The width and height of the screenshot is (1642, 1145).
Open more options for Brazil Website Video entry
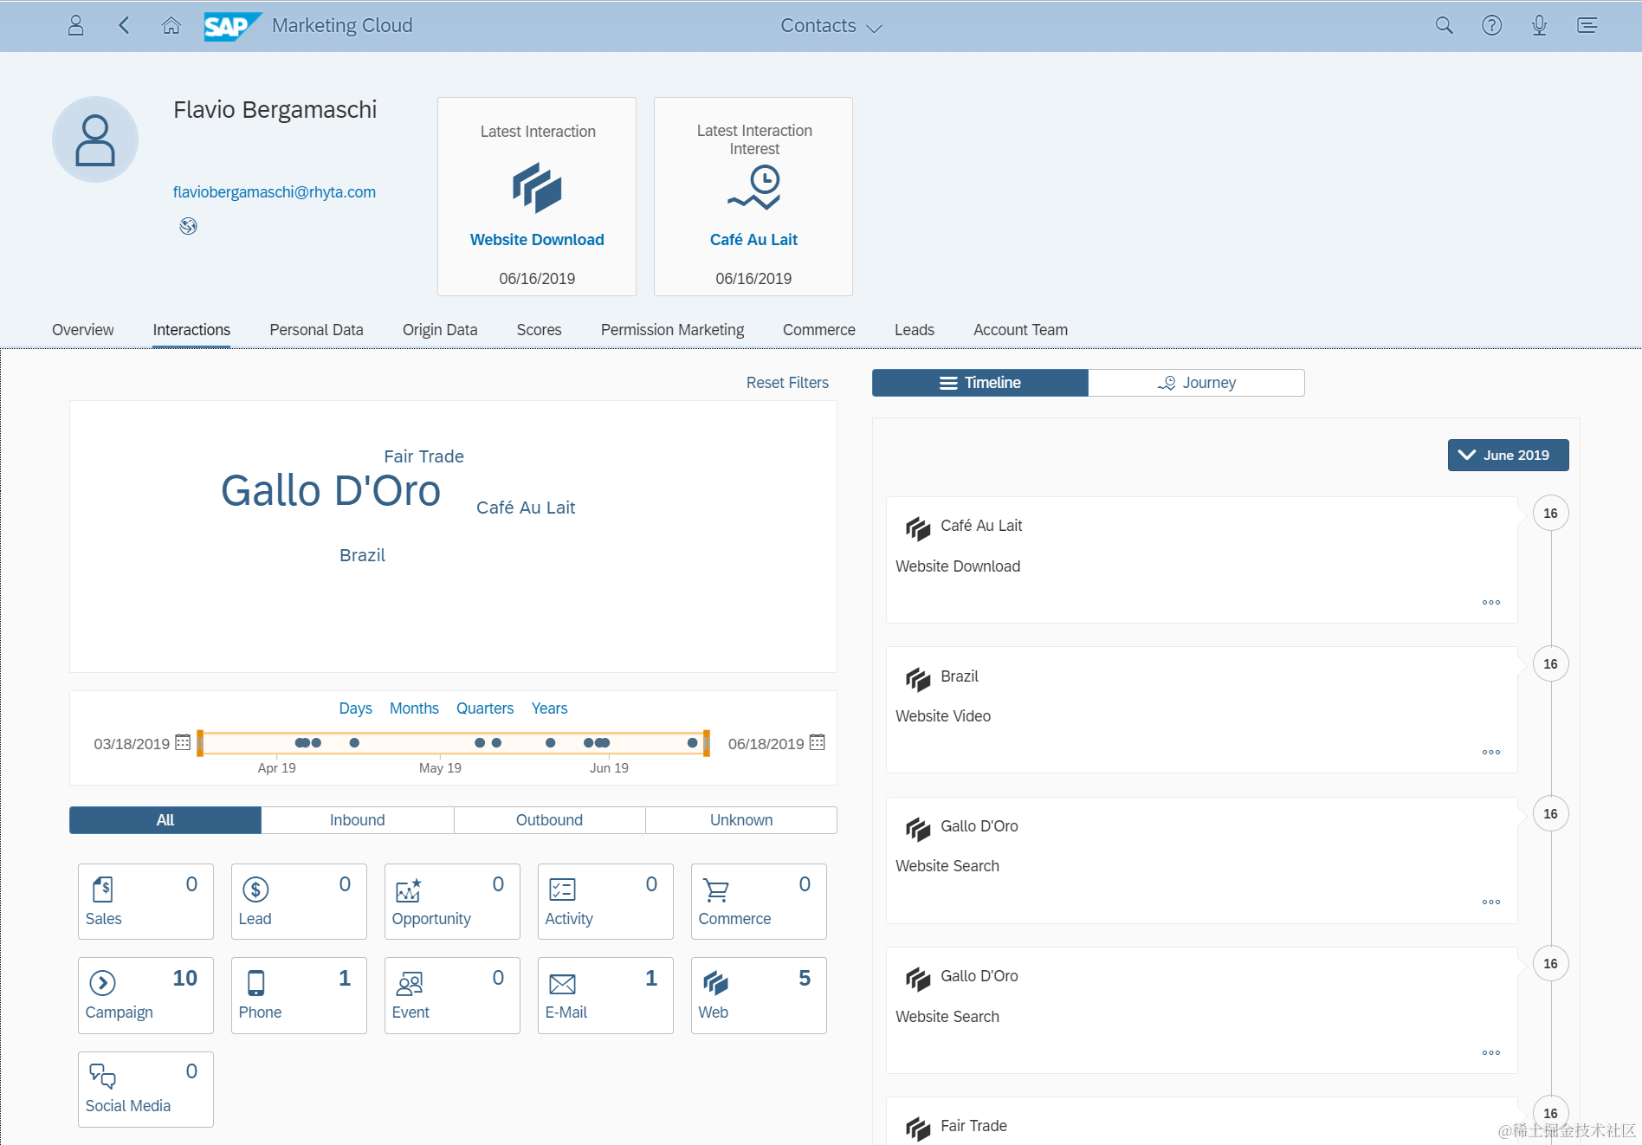pos(1491,752)
